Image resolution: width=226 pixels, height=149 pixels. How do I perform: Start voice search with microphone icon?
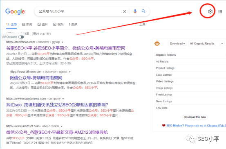(x=135, y=11)
